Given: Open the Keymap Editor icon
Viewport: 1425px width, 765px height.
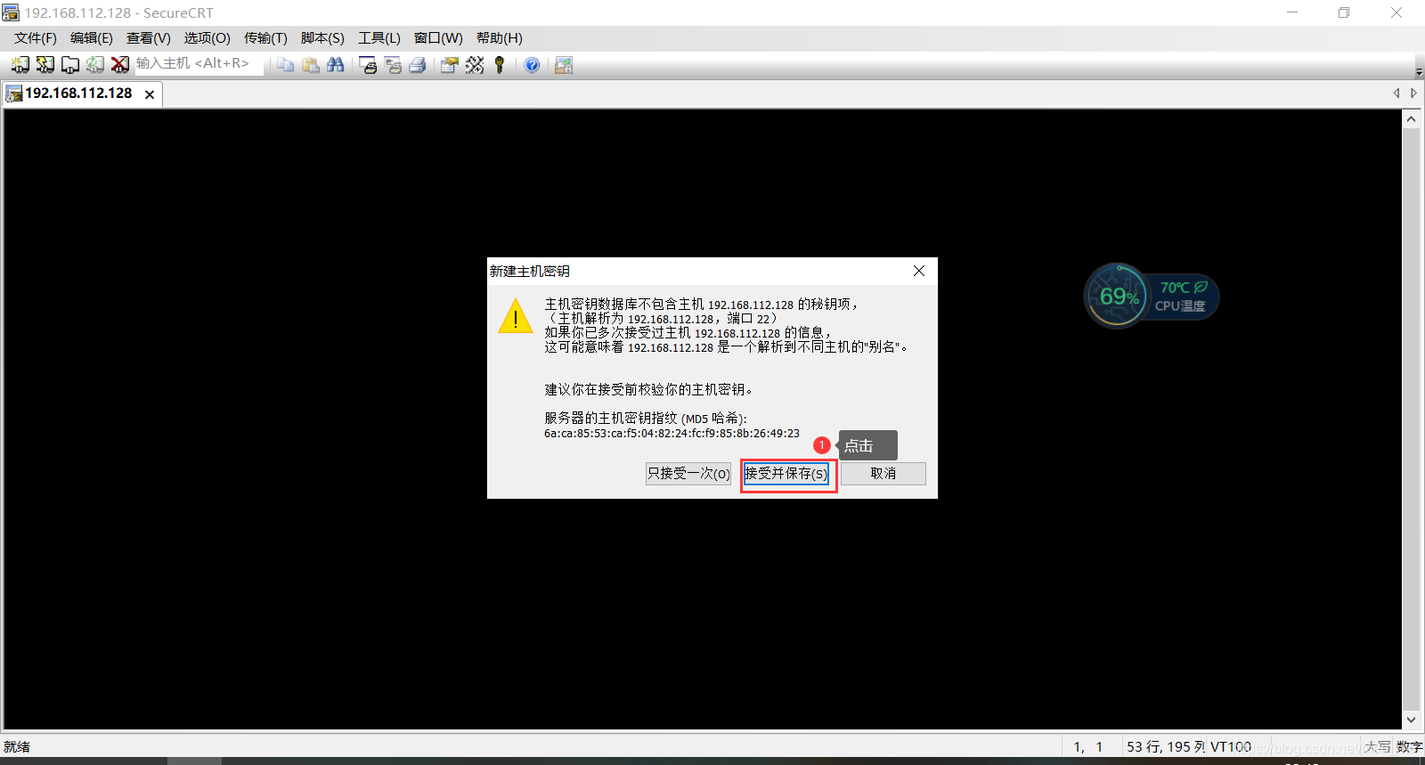Looking at the screenshot, I should [475, 65].
